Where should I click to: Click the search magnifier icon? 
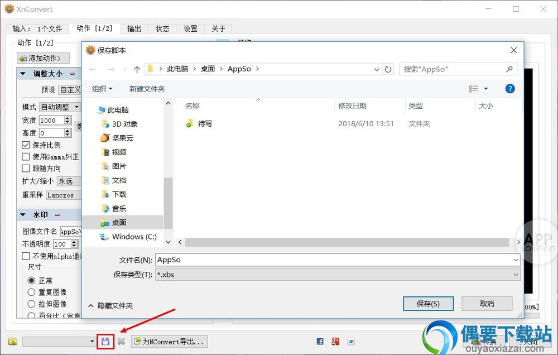(x=509, y=69)
